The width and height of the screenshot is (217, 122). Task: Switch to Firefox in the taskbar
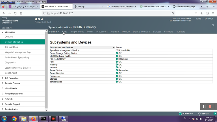click(x=34, y=119)
